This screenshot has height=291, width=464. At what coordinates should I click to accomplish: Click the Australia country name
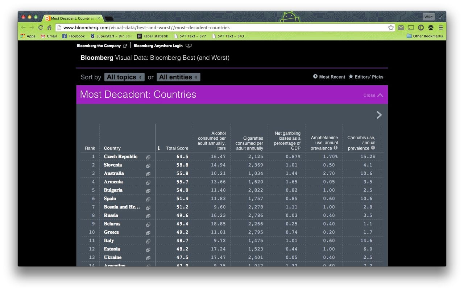coord(114,173)
